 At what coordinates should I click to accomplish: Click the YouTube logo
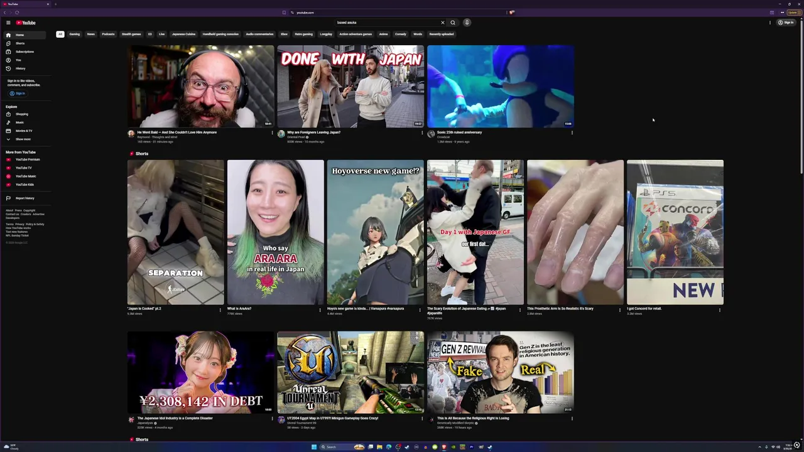(x=26, y=23)
